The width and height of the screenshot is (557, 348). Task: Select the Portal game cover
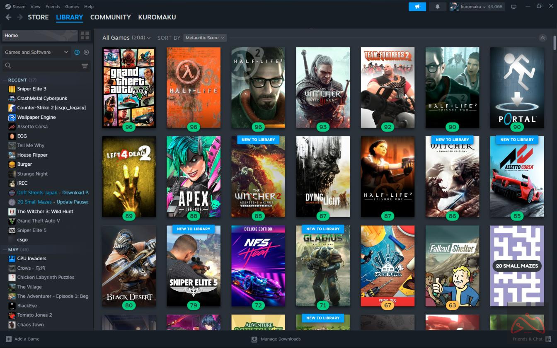(x=517, y=87)
